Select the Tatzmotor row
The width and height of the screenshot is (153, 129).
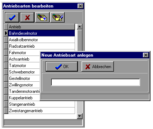tap(24, 66)
